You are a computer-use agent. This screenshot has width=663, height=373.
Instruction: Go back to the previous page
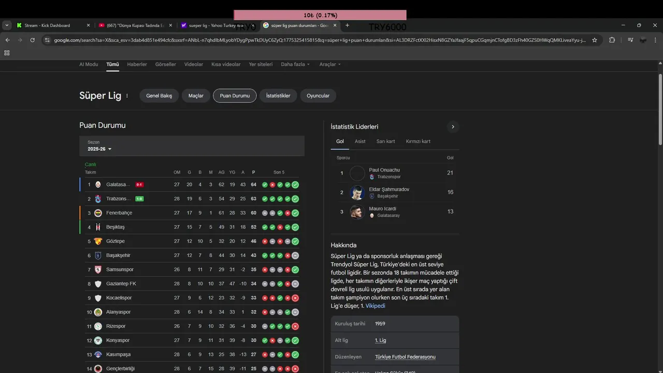[x=7, y=40]
